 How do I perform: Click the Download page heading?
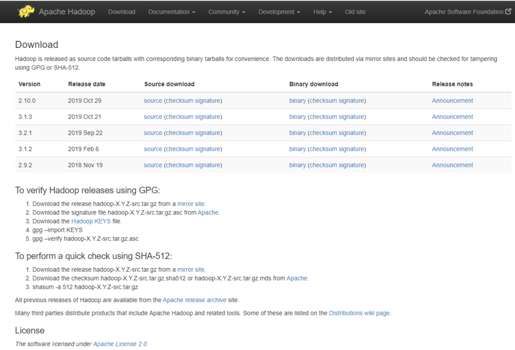pos(36,45)
